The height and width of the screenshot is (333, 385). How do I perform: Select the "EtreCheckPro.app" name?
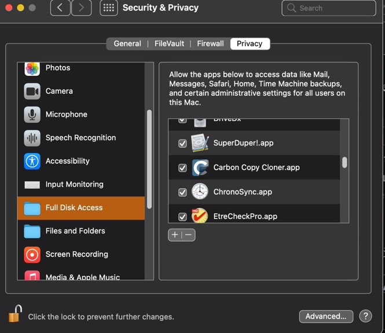tap(245, 217)
